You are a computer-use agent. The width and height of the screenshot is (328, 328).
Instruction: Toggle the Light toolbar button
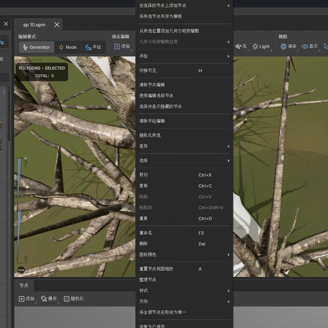261,46
